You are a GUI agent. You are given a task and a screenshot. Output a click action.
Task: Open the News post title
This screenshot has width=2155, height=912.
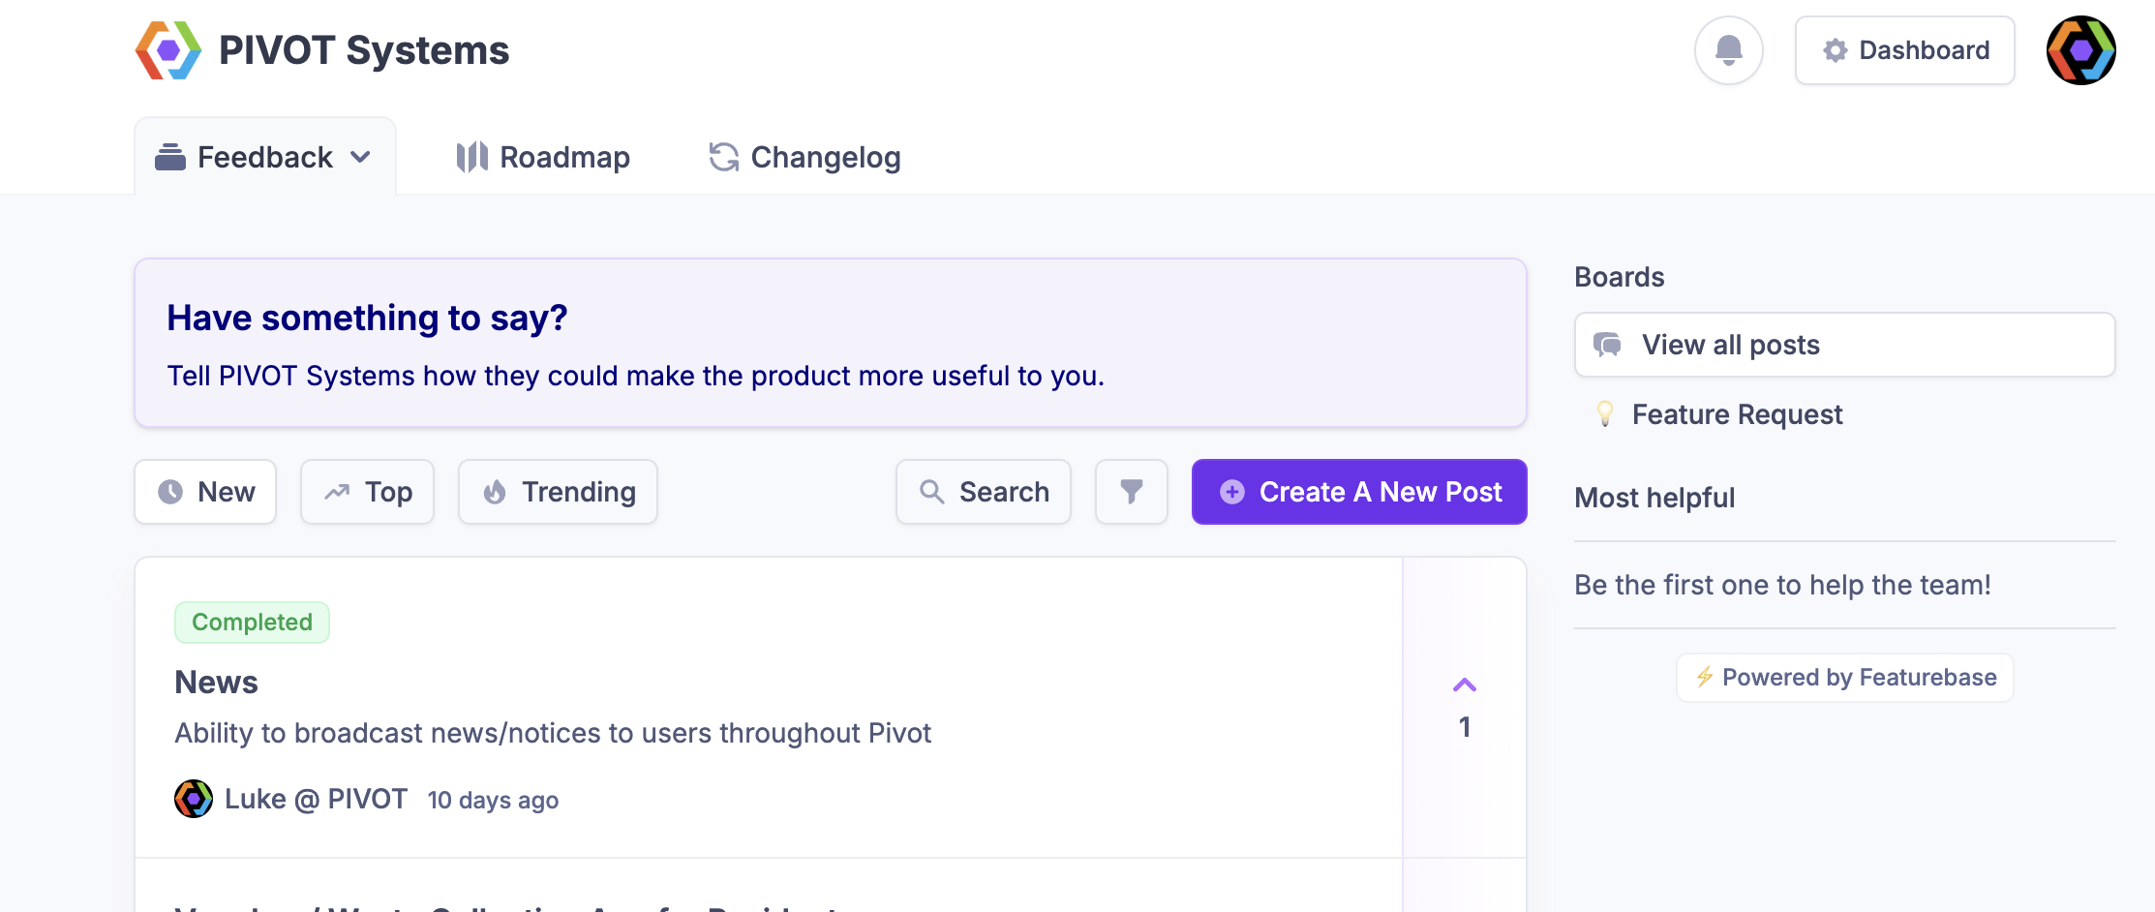tap(216, 683)
